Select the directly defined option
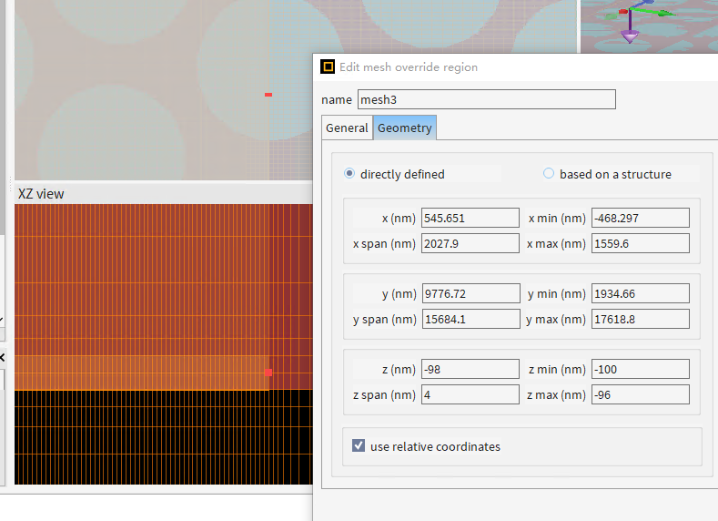The image size is (718, 521). pos(349,174)
